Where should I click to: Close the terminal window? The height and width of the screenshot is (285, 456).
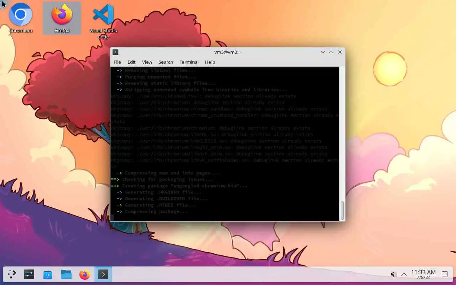(340, 52)
